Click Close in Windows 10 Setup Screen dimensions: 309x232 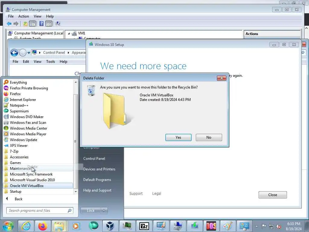[x=272, y=195]
